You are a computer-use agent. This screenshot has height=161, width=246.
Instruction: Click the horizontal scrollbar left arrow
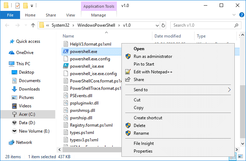point(59,149)
